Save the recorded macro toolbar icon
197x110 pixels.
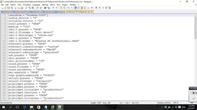pos(110,8)
